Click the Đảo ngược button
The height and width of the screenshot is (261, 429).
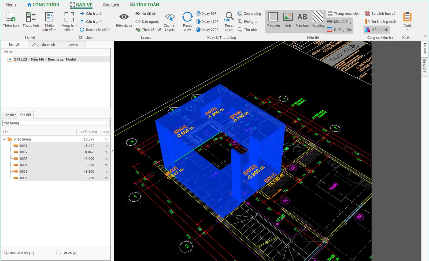(147, 22)
